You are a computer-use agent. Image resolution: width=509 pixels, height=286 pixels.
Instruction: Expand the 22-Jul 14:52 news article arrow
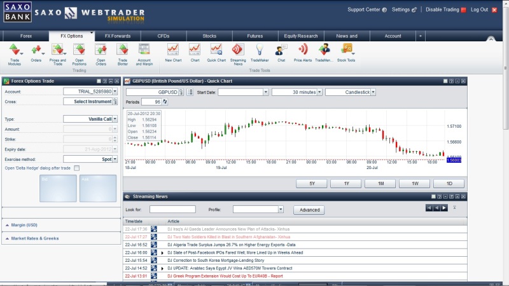click(162, 268)
